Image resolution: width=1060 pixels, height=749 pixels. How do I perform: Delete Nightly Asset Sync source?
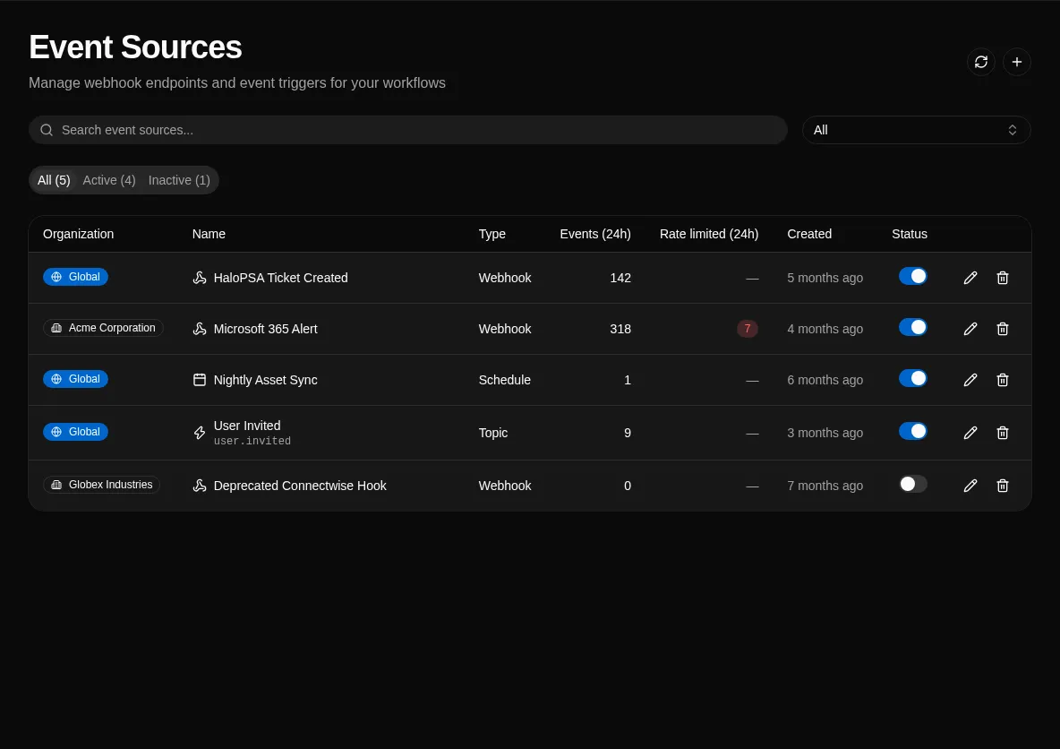pyautogui.click(x=1003, y=380)
